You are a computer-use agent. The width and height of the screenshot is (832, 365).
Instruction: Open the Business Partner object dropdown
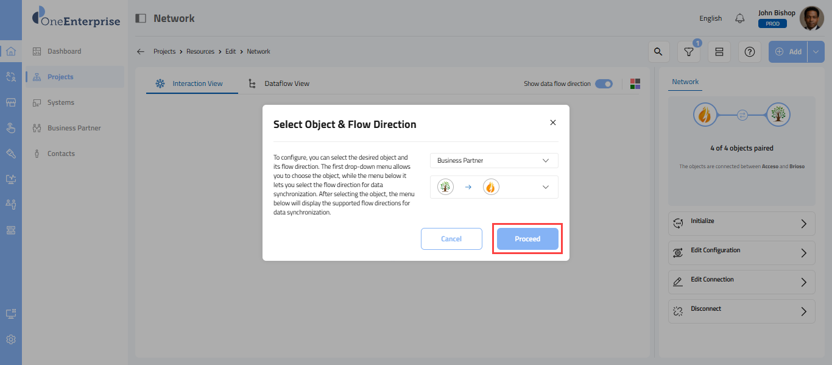coord(494,160)
